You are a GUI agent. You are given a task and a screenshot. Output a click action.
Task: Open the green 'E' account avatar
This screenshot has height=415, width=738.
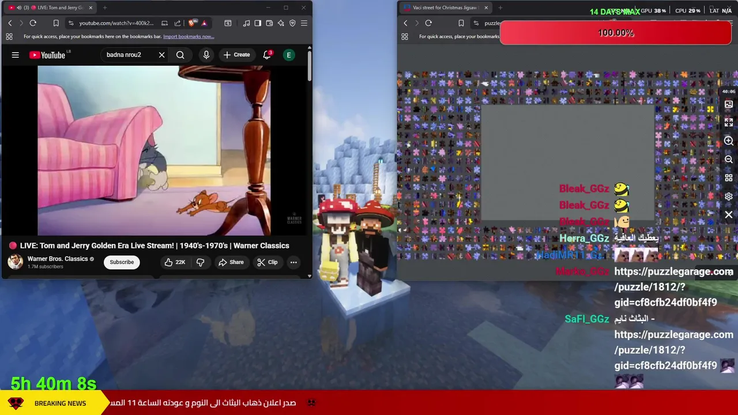[289, 55]
